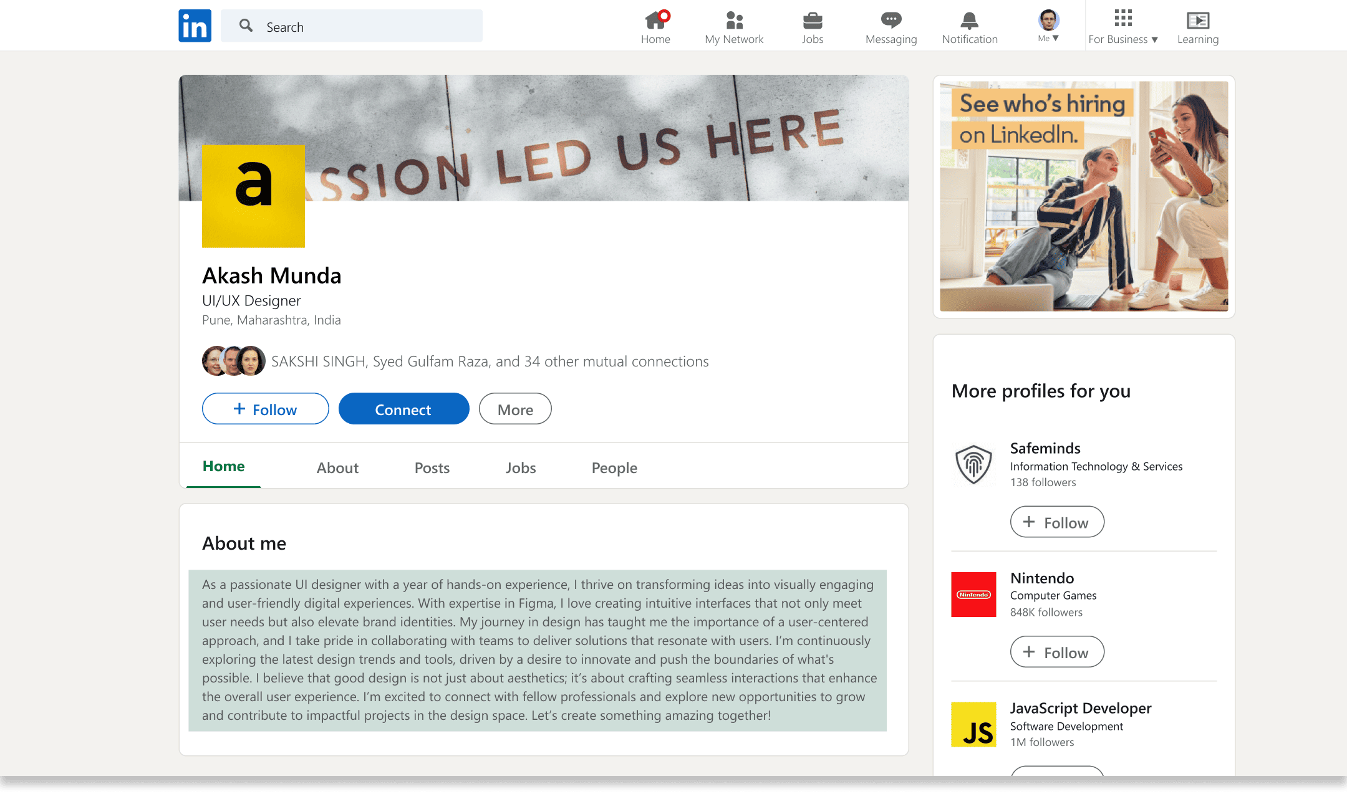Click the LinkedIn logo icon
The image size is (1347, 794).
click(195, 26)
